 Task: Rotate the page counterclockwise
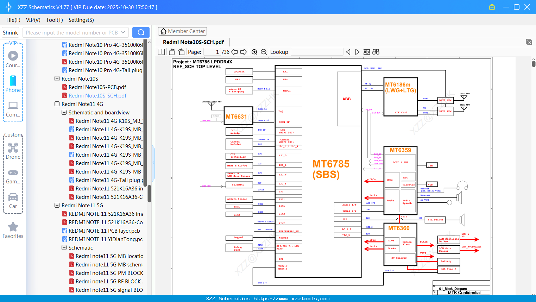(172, 52)
